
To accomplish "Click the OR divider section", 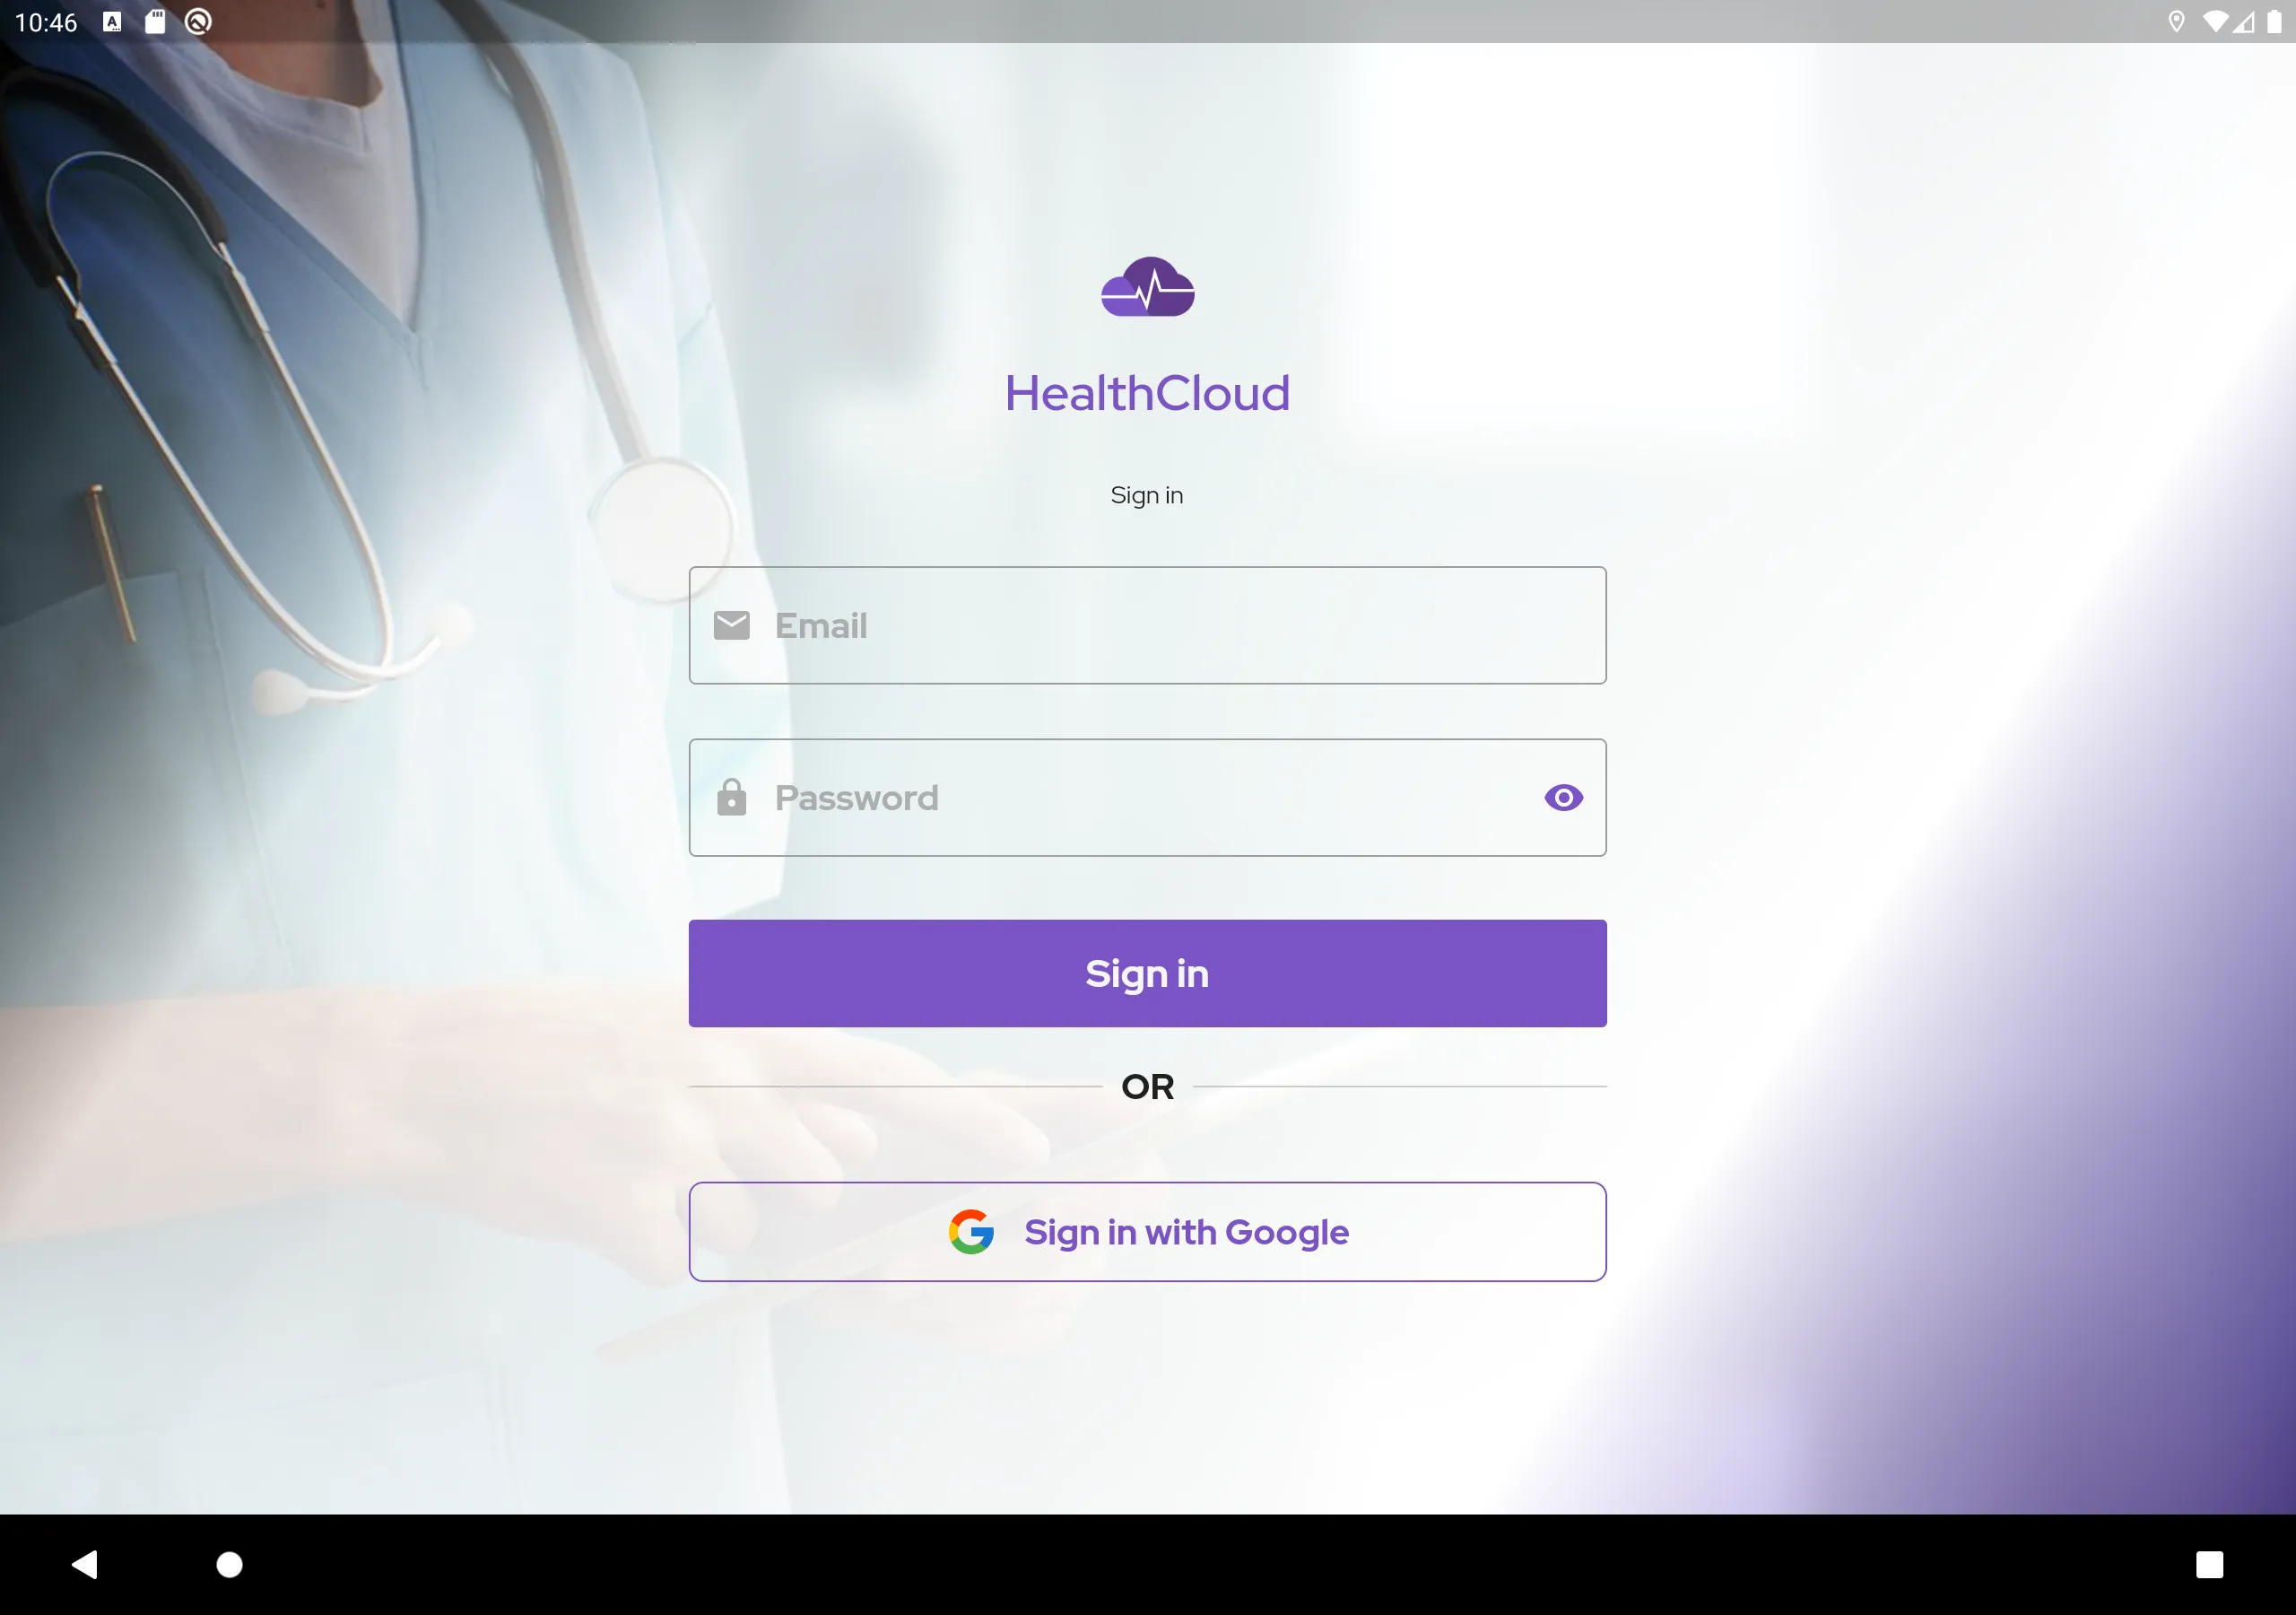I will pos(1146,1086).
